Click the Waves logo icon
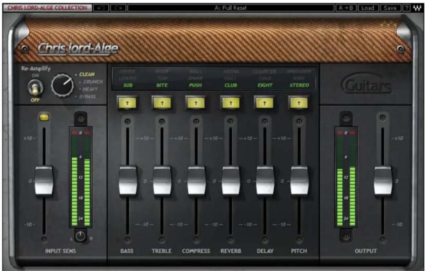Screen dimensions: 425x271 point(417,8)
